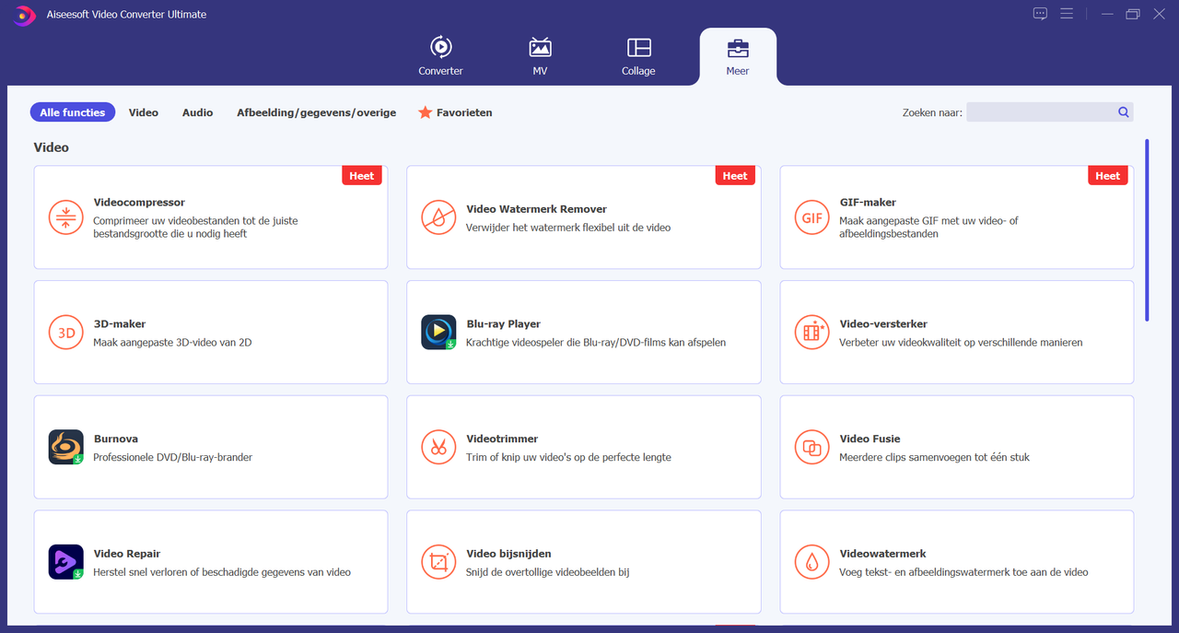
Task: Open the 3D-maker title
Action: click(x=120, y=324)
